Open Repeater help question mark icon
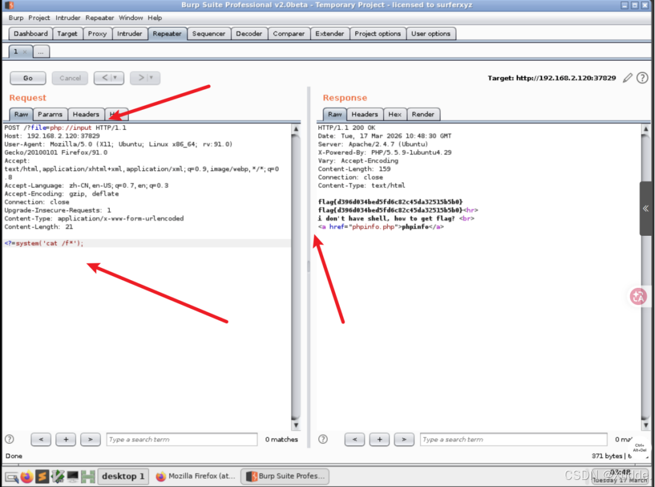The height and width of the screenshot is (487, 655). click(x=642, y=77)
